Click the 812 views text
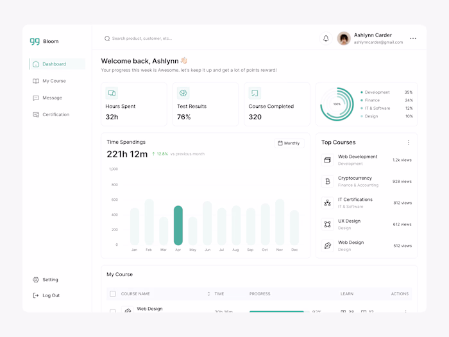The height and width of the screenshot is (337, 449). click(403, 203)
